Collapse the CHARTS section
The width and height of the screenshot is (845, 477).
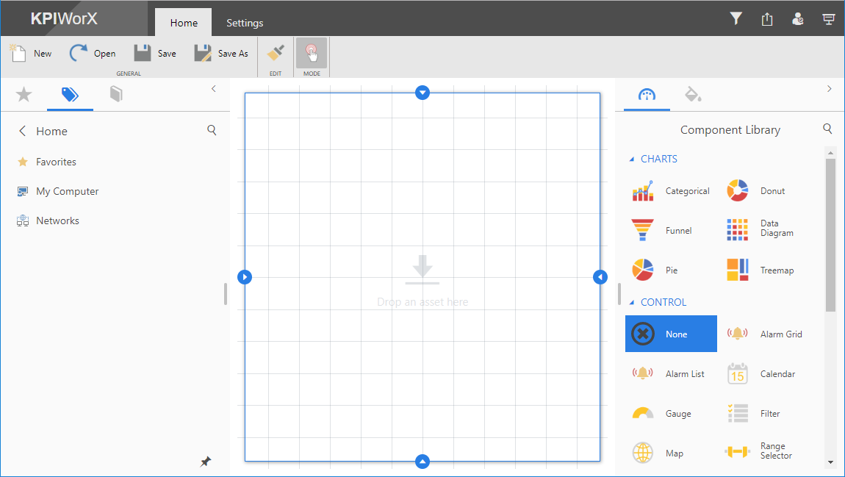point(632,159)
